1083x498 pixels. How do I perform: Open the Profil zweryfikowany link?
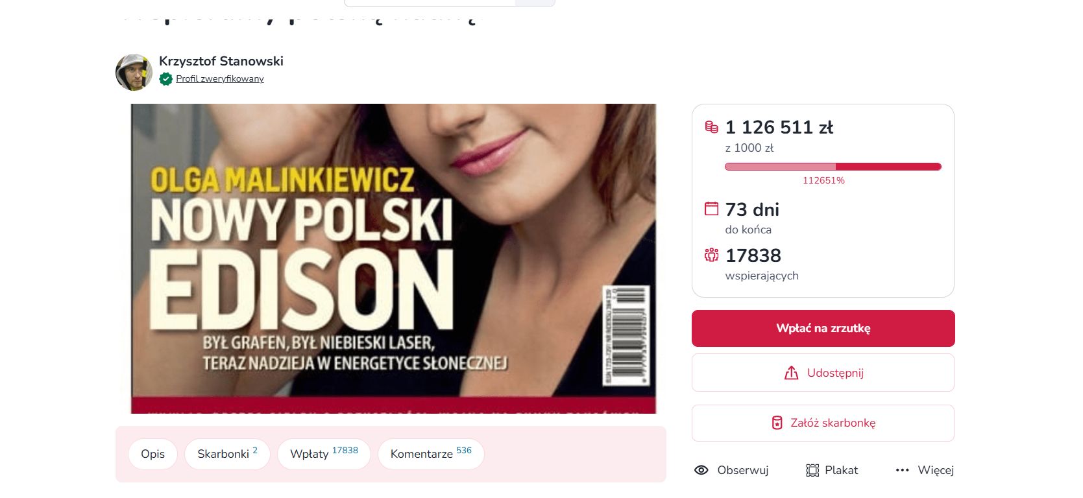coord(220,79)
